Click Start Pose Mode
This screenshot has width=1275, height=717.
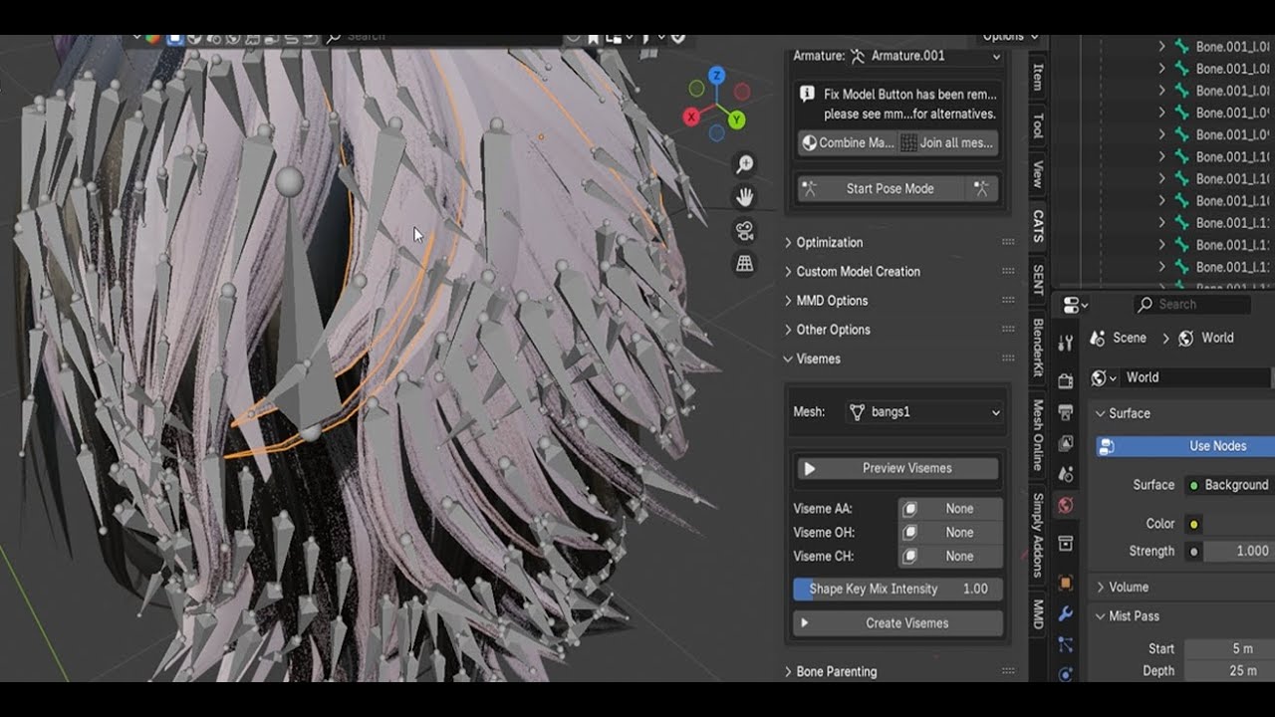point(881,188)
